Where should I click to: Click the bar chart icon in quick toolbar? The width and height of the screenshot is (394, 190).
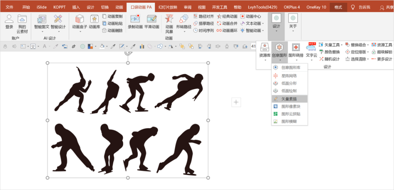pos(142,46)
